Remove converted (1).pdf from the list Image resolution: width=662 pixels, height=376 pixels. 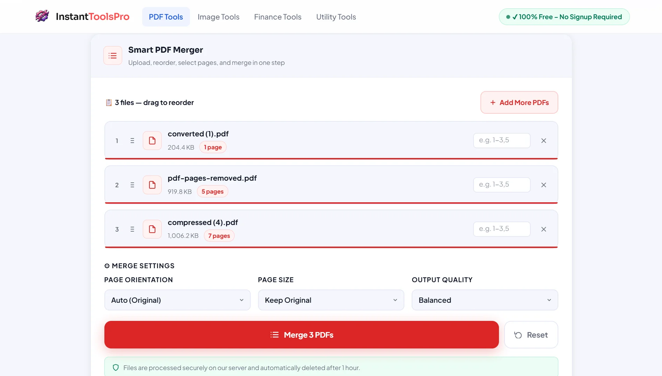(x=544, y=141)
